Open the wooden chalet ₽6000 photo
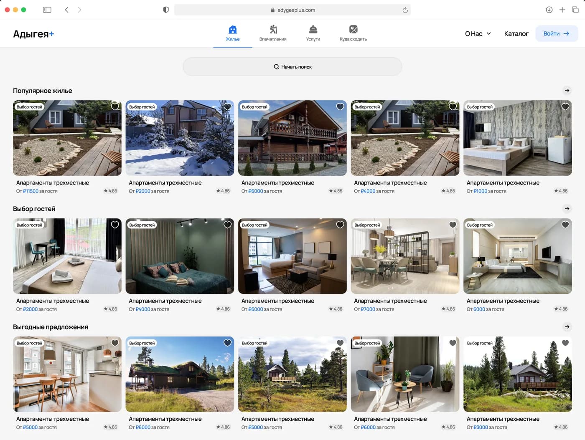585x440 pixels. (292, 138)
